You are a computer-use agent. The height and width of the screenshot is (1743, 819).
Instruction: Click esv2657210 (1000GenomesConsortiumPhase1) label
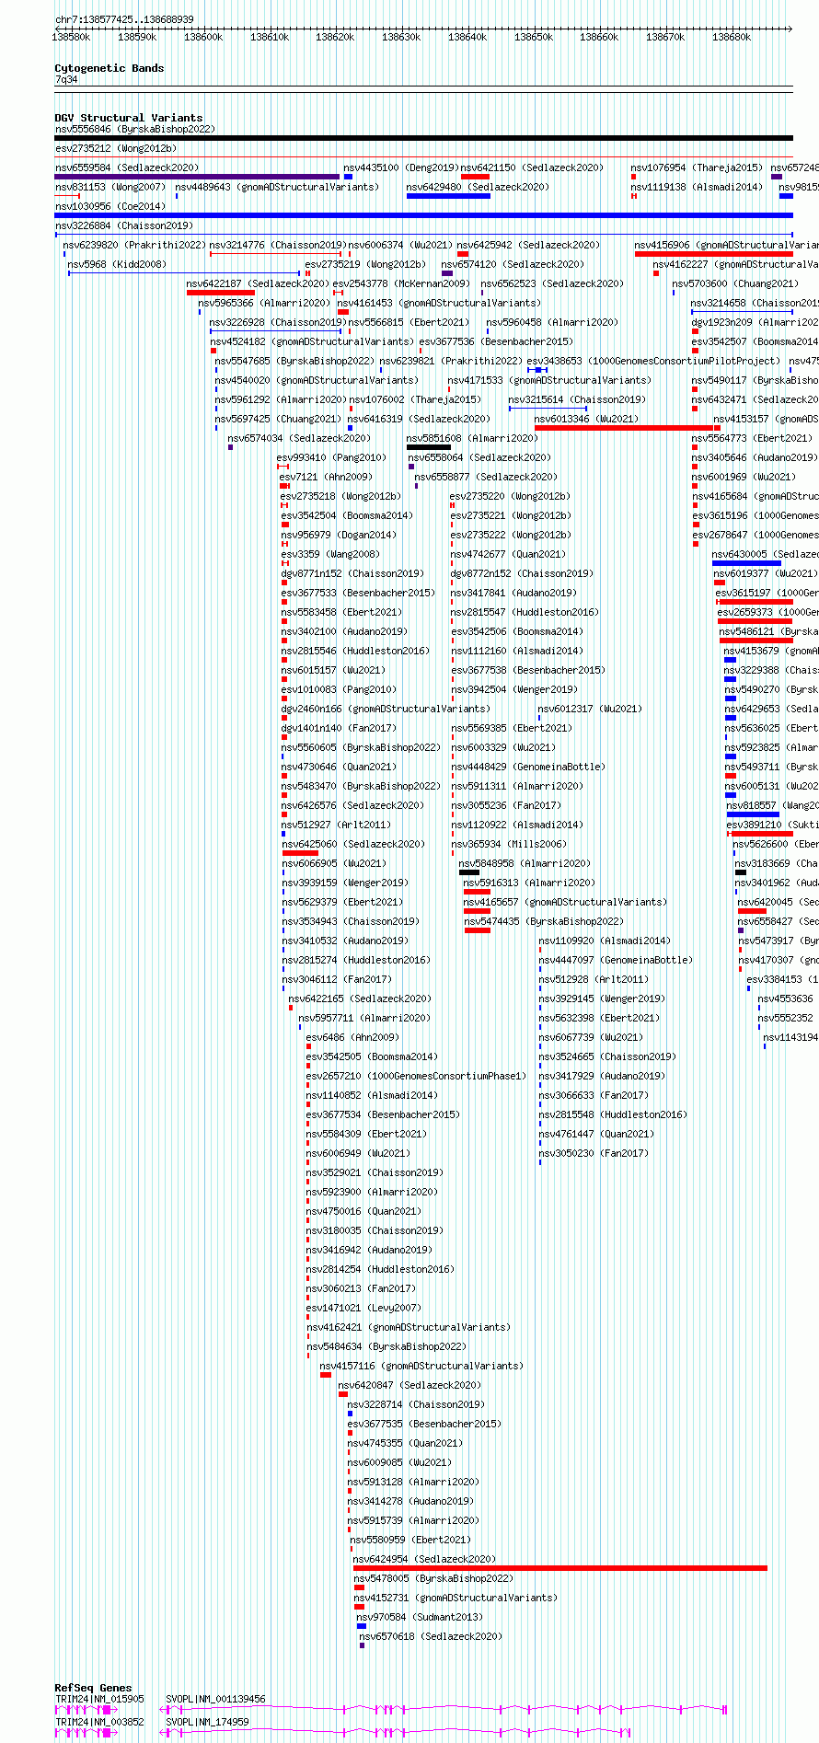(417, 1077)
